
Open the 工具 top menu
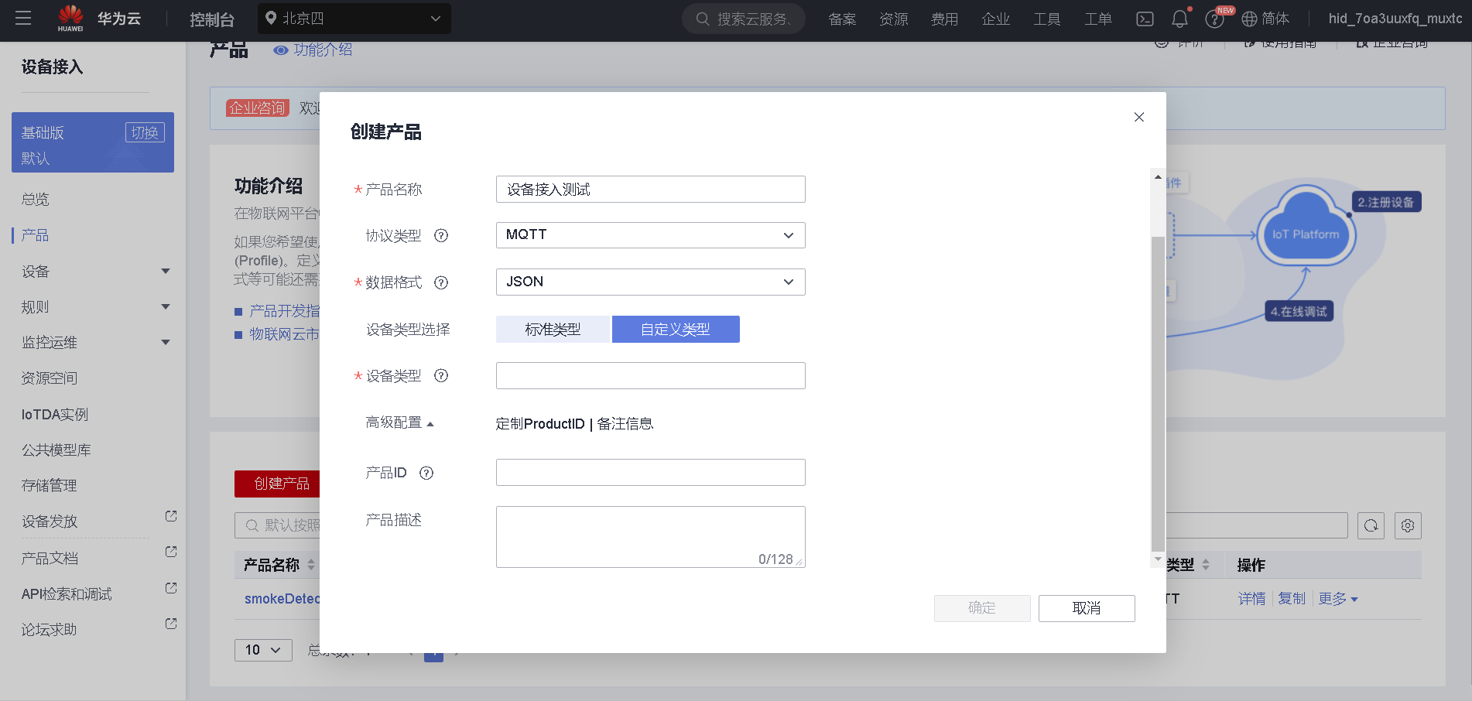pyautogui.click(x=1046, y=19)
